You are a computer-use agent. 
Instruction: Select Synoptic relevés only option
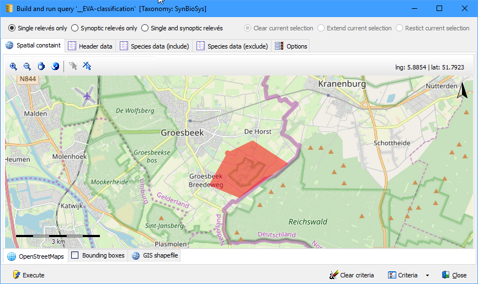pos(75,28)
